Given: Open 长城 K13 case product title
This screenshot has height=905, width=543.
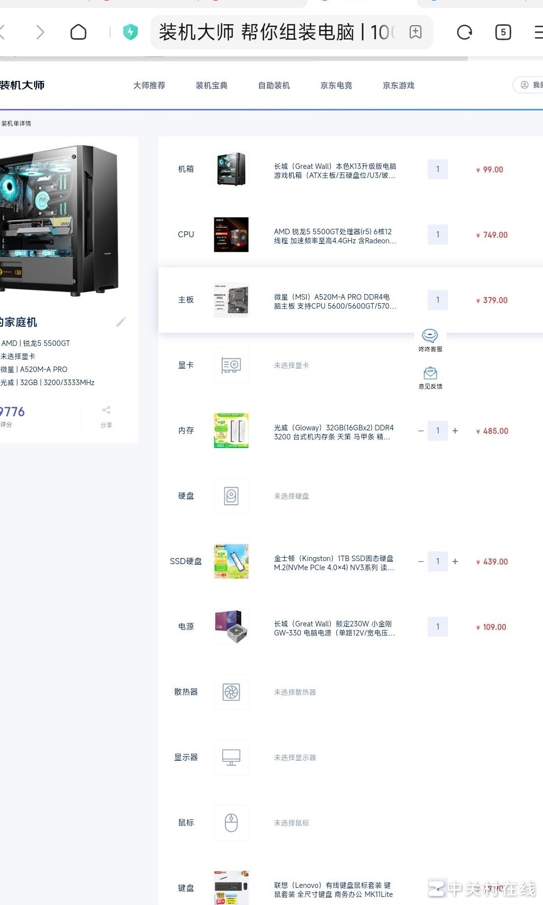Looking at the screenshot, I should click(335, 171).
